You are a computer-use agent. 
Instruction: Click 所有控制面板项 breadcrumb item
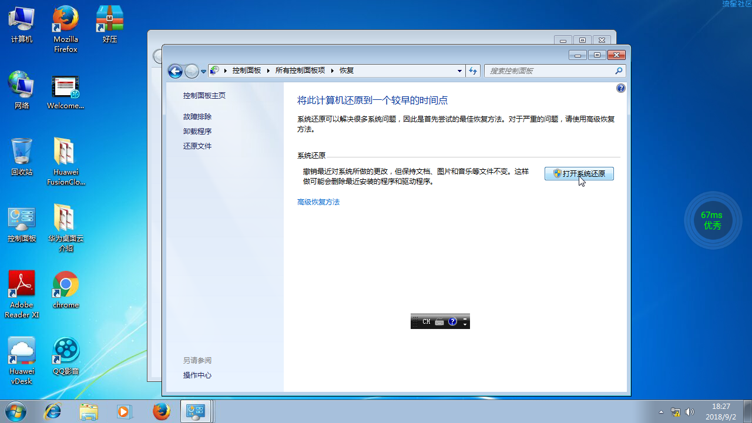300,70
